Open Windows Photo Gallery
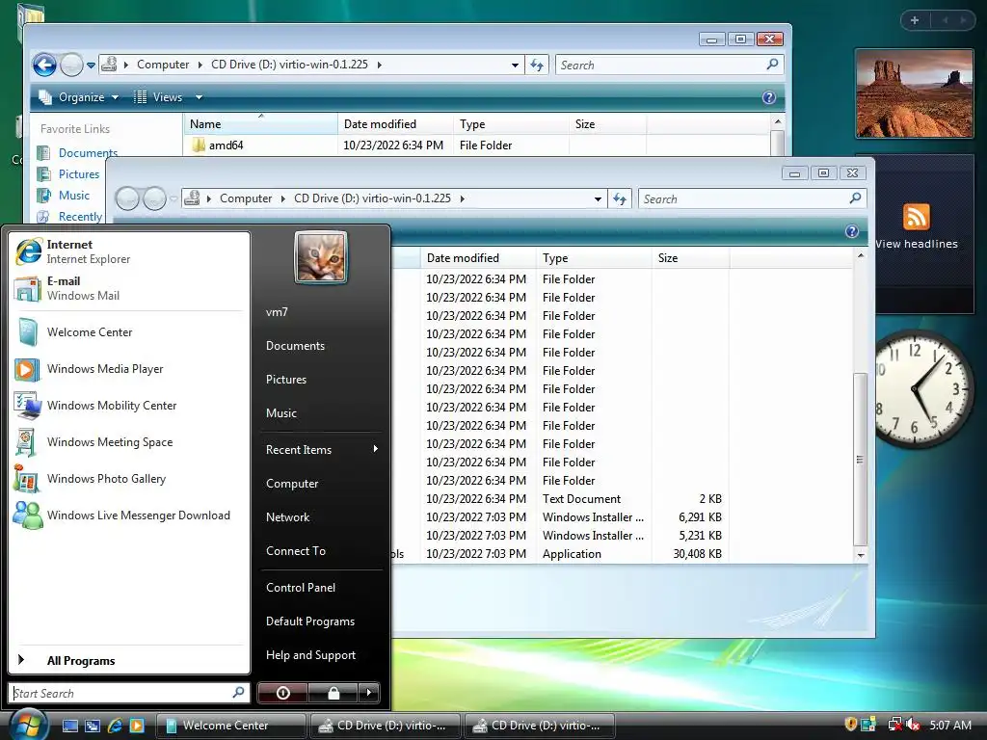Viewport: 987px width, 740px height. coord(130,479)
